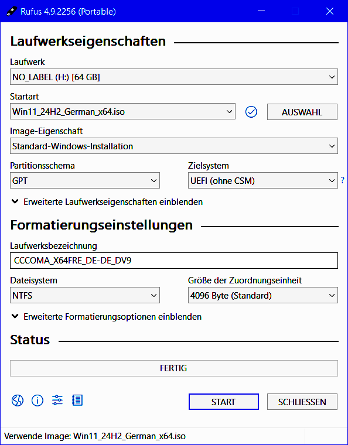Open the settings sliders icon

(x=57, y=400)
